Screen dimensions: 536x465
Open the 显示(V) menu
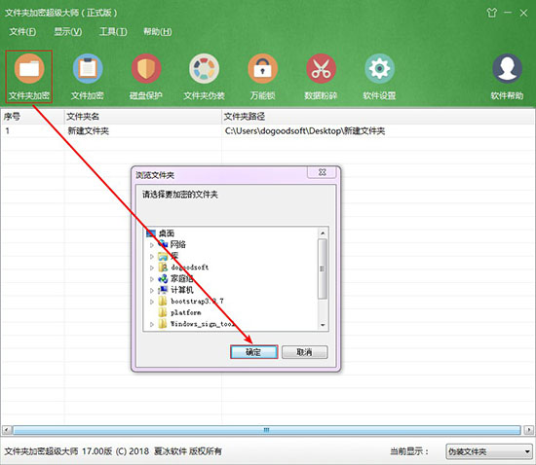pyautogui.click(x=67, y=32)
